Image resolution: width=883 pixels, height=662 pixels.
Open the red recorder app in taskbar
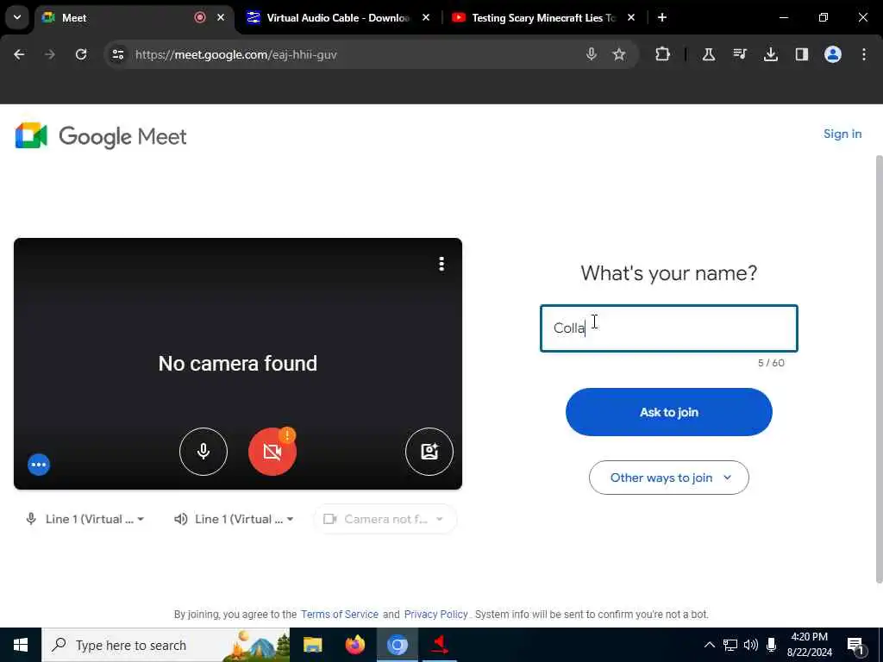point(440,645)
